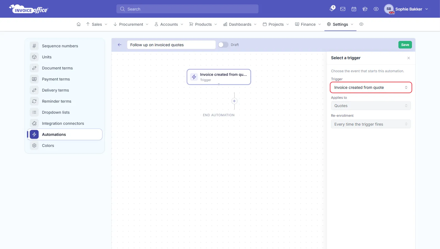Screen dimensions: 440x249
Task: Select the Invoice created from quote trigger node
Action: [219, 77]
